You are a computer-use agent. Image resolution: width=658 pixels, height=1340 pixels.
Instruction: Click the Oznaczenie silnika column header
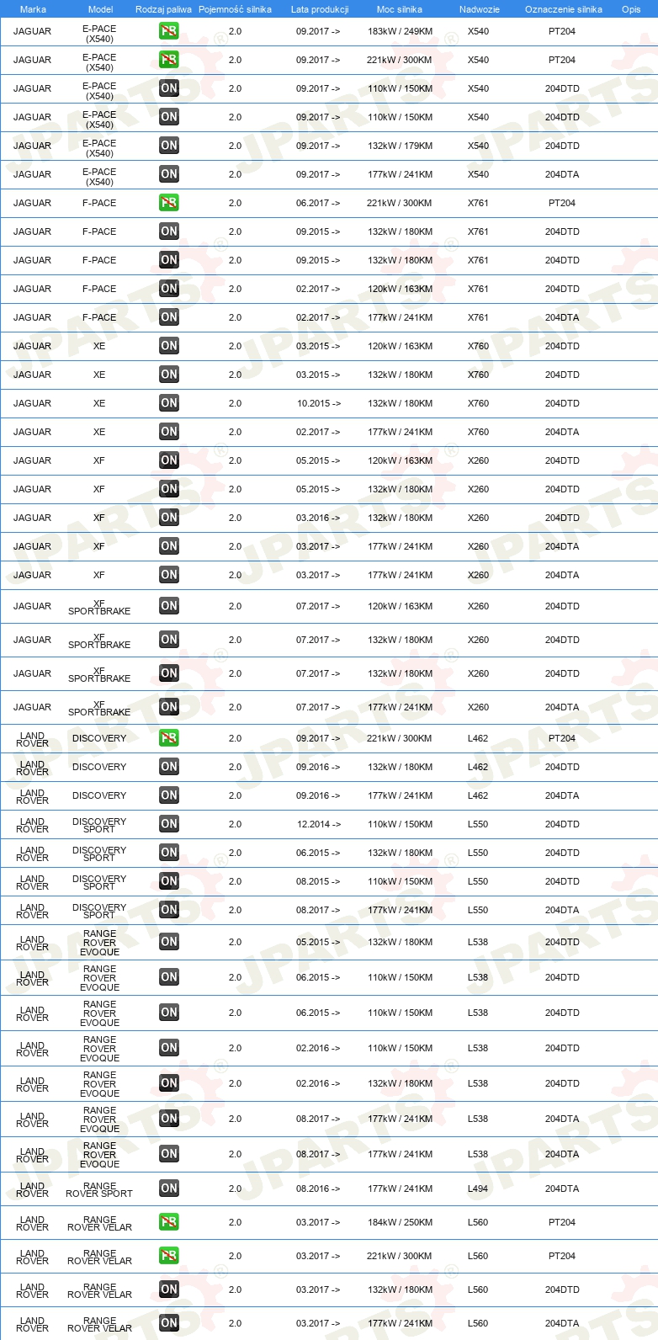pyautogui.click(x=564, y=9)
